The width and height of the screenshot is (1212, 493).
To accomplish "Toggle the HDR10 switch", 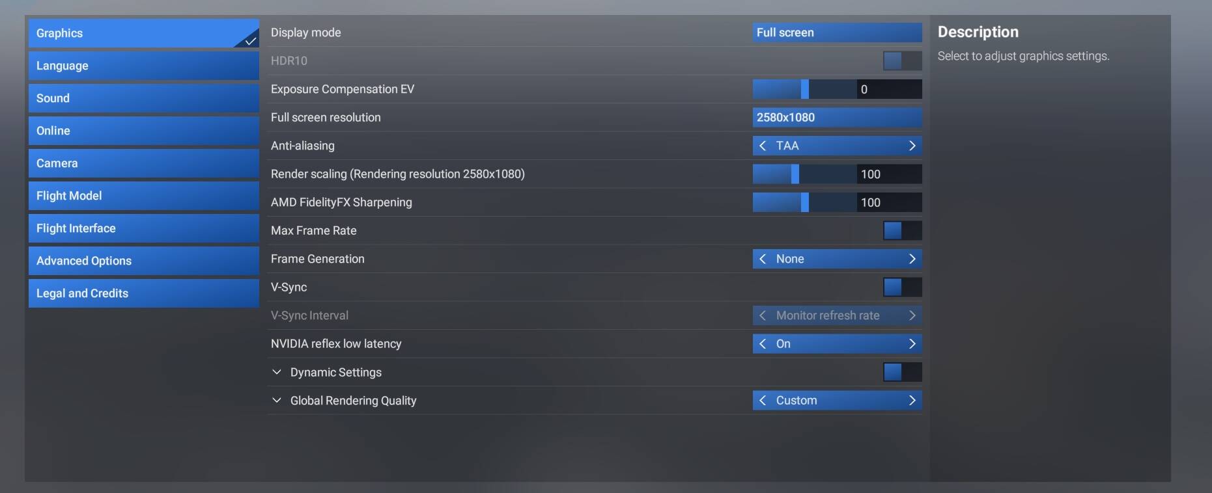I will [902, 60].
